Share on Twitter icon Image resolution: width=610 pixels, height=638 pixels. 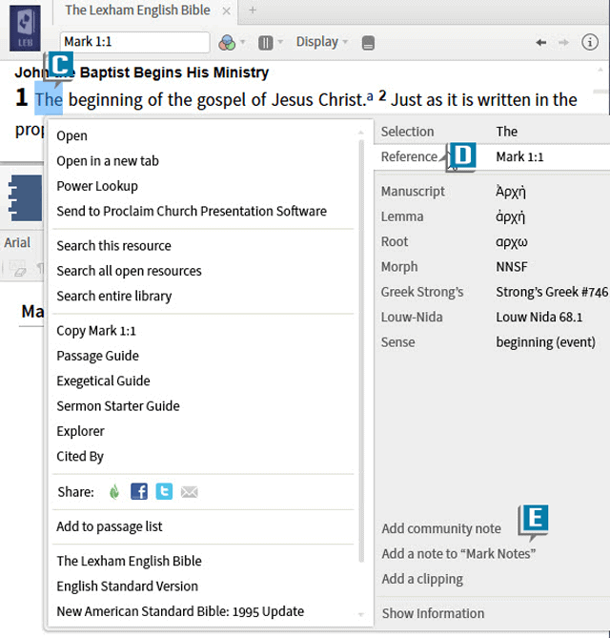[164, 492]
